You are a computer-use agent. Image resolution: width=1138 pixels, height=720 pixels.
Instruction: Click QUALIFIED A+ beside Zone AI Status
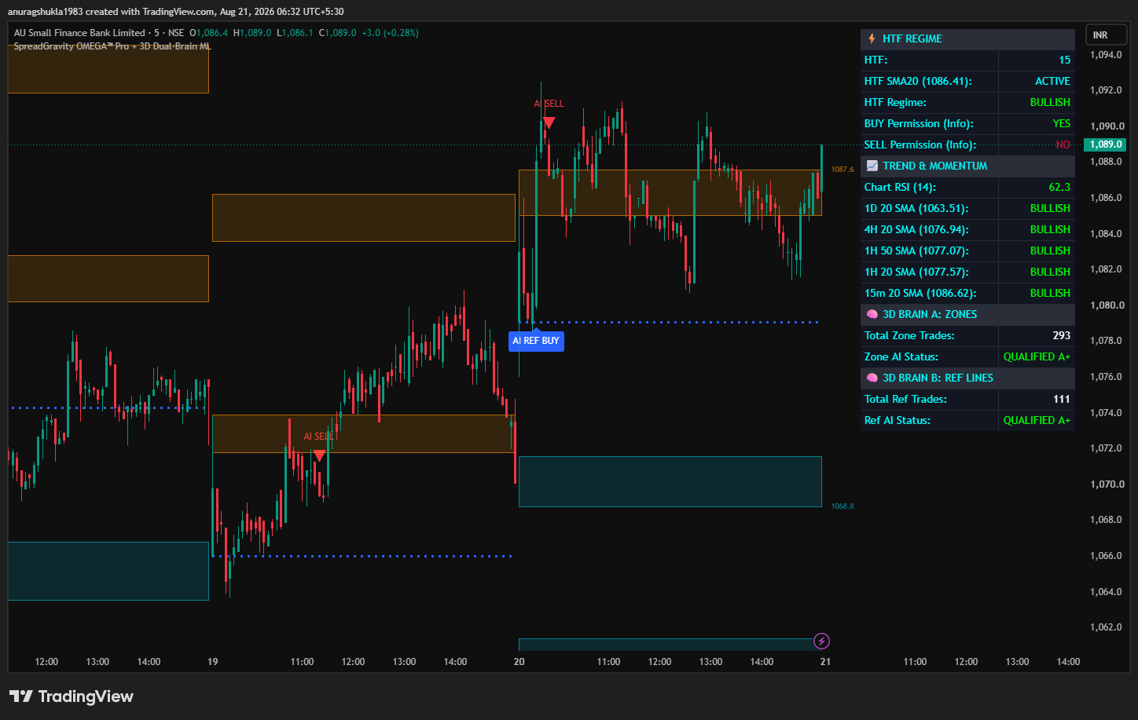[x=1037, y=356]
